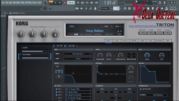This screenshot has height=101, width=179.
Task: Open the TOOLS menu
Action: click(x=35, y=3)
